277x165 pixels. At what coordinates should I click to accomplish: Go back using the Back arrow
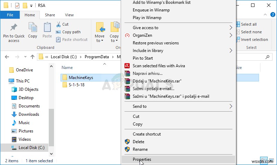coord(7,57)
